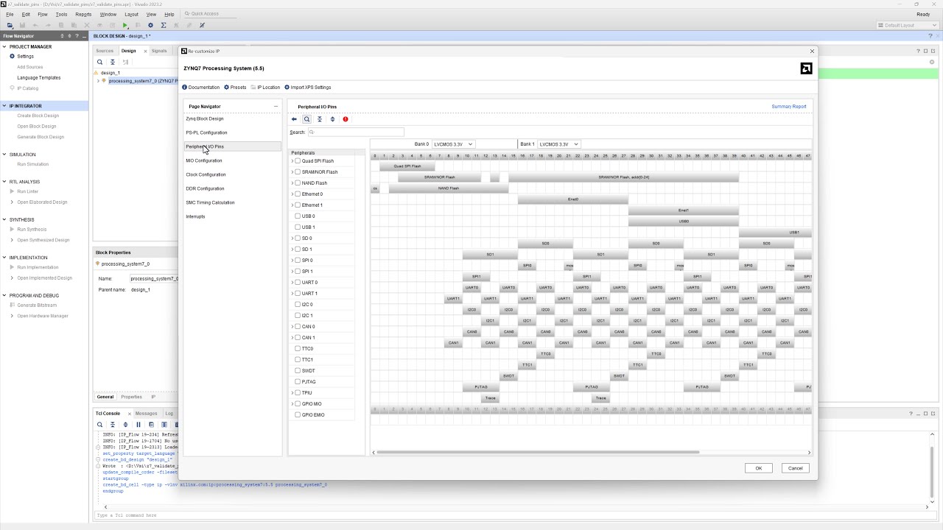The height and width of the screenshot is (530, 943).
Task: Open Presets gear menu
Action: click(235, 88)
